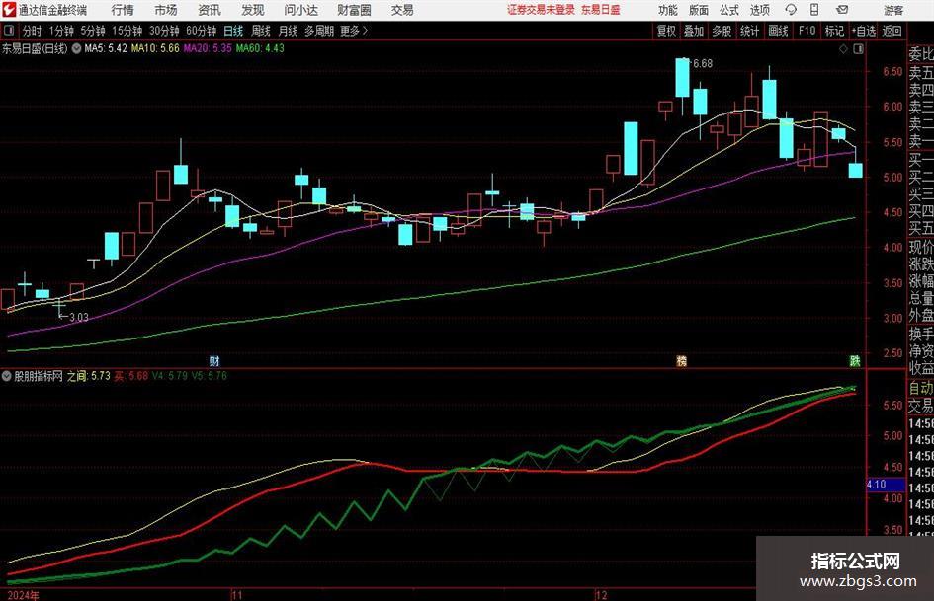Viewport: 934px width, 601px height.
Task: Open the mobile phone icon
Action: click(x=814, y=10)
